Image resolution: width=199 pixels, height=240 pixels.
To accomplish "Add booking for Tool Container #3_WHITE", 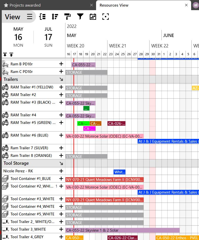I will point(61,199).
